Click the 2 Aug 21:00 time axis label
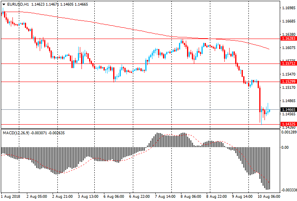The width and height of the screenshot is (297, 201). [62, 197]
